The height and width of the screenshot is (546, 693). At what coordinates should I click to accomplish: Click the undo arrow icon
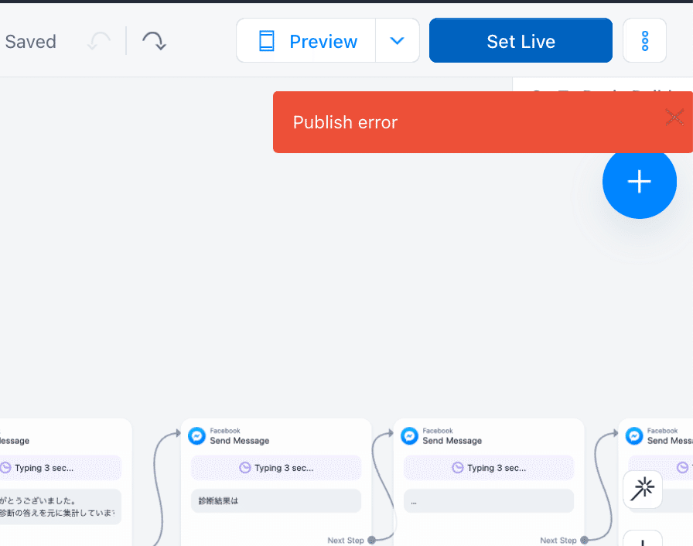[98, 41]
